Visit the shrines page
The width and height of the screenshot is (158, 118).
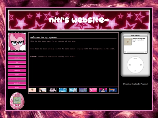[x=17, y=66]
